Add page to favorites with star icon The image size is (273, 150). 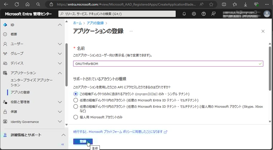211,4
